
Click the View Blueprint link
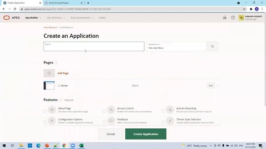pos(50,27)
